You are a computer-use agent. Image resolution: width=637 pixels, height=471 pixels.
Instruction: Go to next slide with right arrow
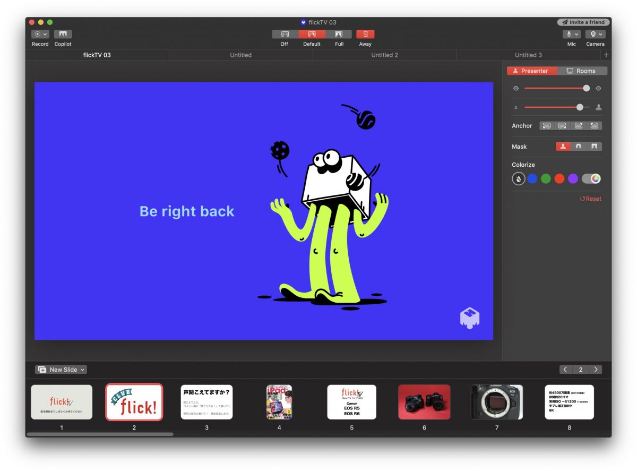click(x=596, y=370)
